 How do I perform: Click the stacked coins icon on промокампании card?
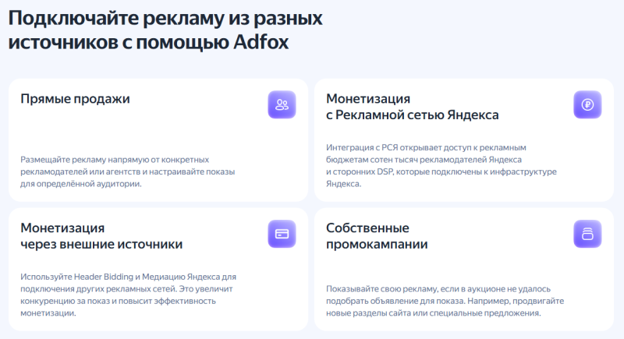[587, 234]
